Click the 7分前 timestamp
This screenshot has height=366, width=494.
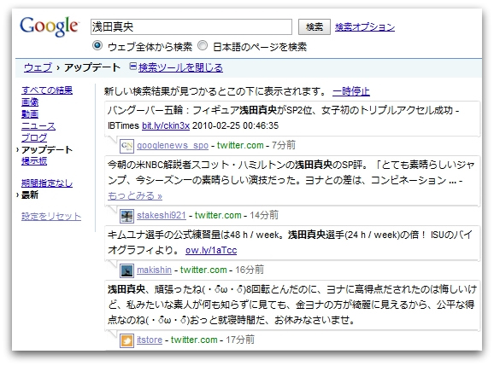pyautogui.click(x=284, y=145)
